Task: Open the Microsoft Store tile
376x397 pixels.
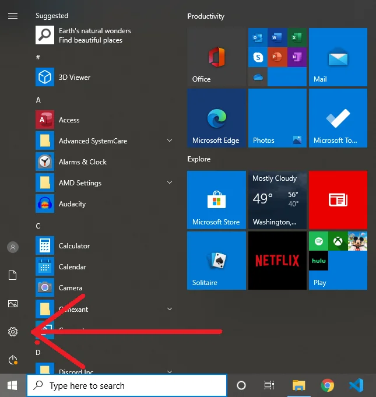Action: pos(216,200)
